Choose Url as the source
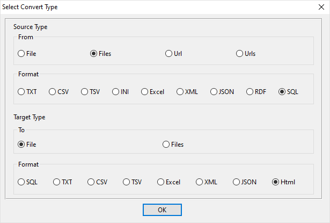Screen dimensions: 330x223 click(169, 54)
